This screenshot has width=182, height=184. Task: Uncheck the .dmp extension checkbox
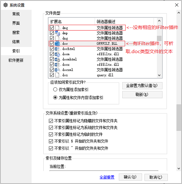(x=52, y=33)
